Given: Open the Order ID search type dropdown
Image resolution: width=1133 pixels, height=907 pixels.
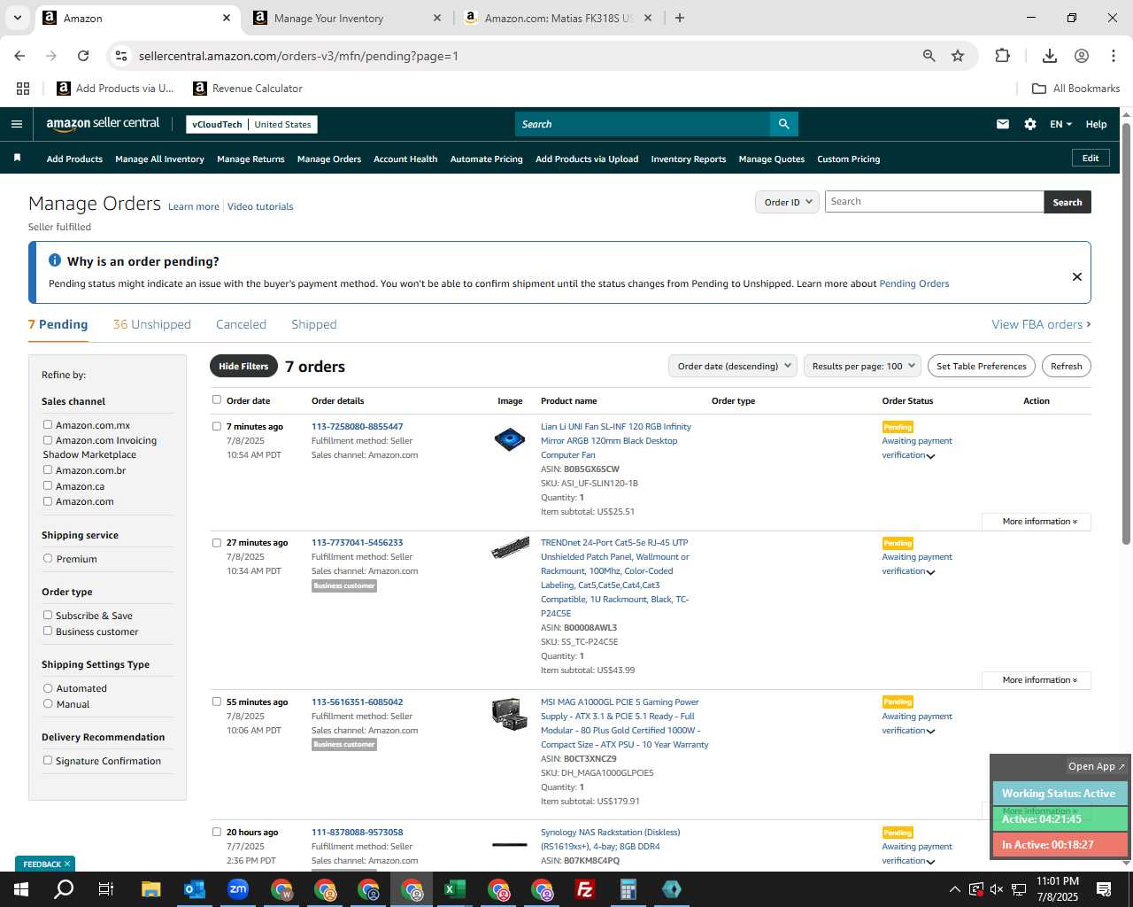Looking at the screenshot, I should 787,202.
